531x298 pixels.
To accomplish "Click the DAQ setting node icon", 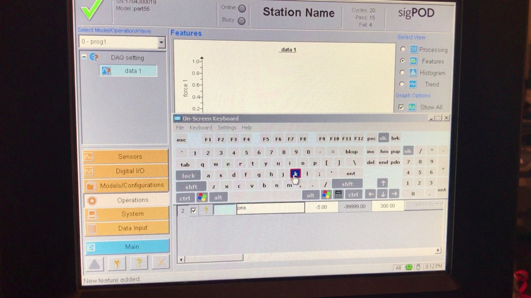I will click(94, 58).
